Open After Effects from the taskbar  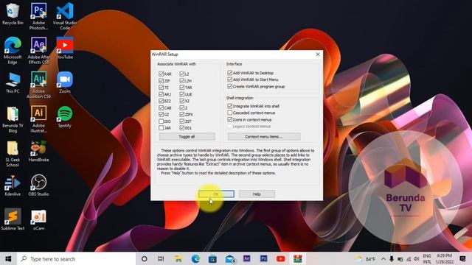(246, 258)
